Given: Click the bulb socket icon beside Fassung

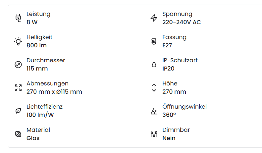Looking at the screenshot, I should point(154,41).
